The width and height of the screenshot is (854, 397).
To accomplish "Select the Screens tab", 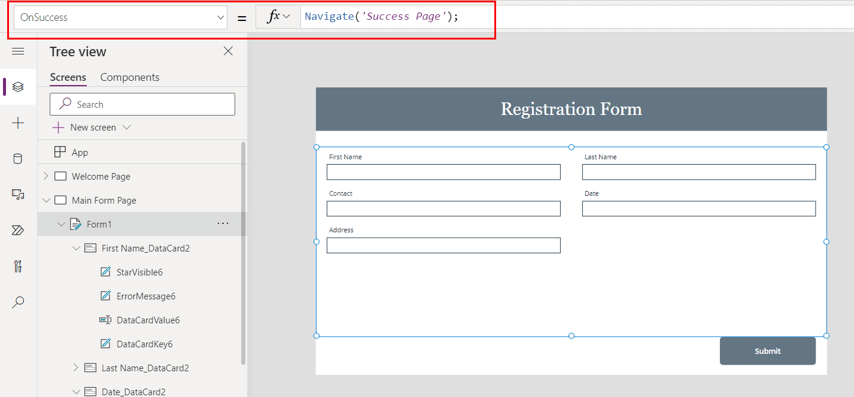I will pyautogui.click(x=68, y=77).
